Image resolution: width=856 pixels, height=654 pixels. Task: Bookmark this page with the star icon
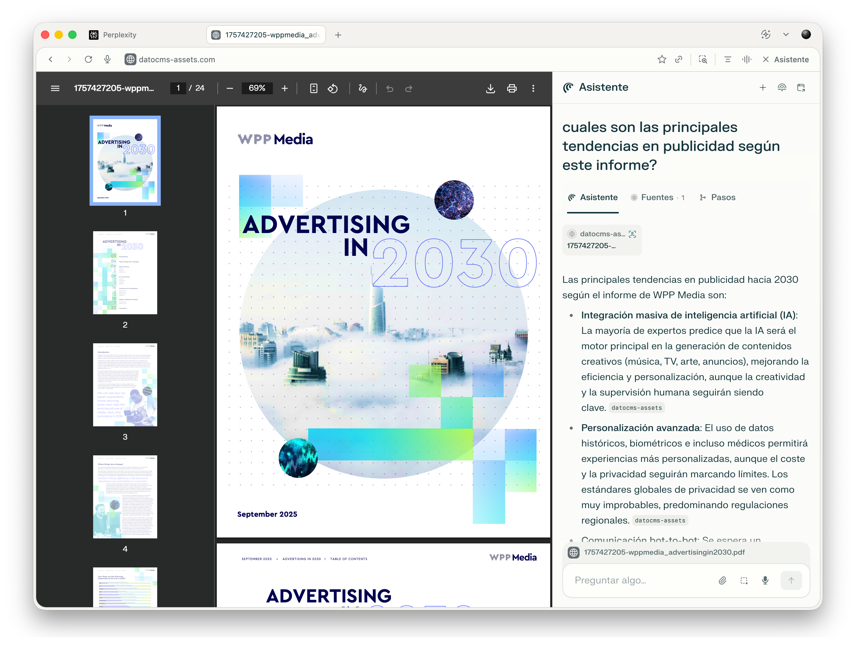(x=662, y=60)
